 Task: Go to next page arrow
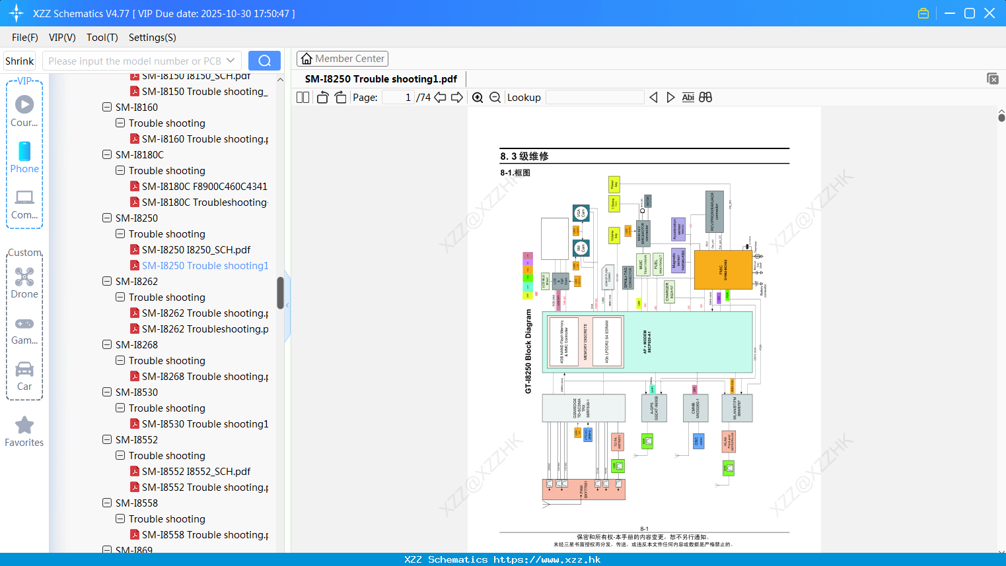pos(457,97)
